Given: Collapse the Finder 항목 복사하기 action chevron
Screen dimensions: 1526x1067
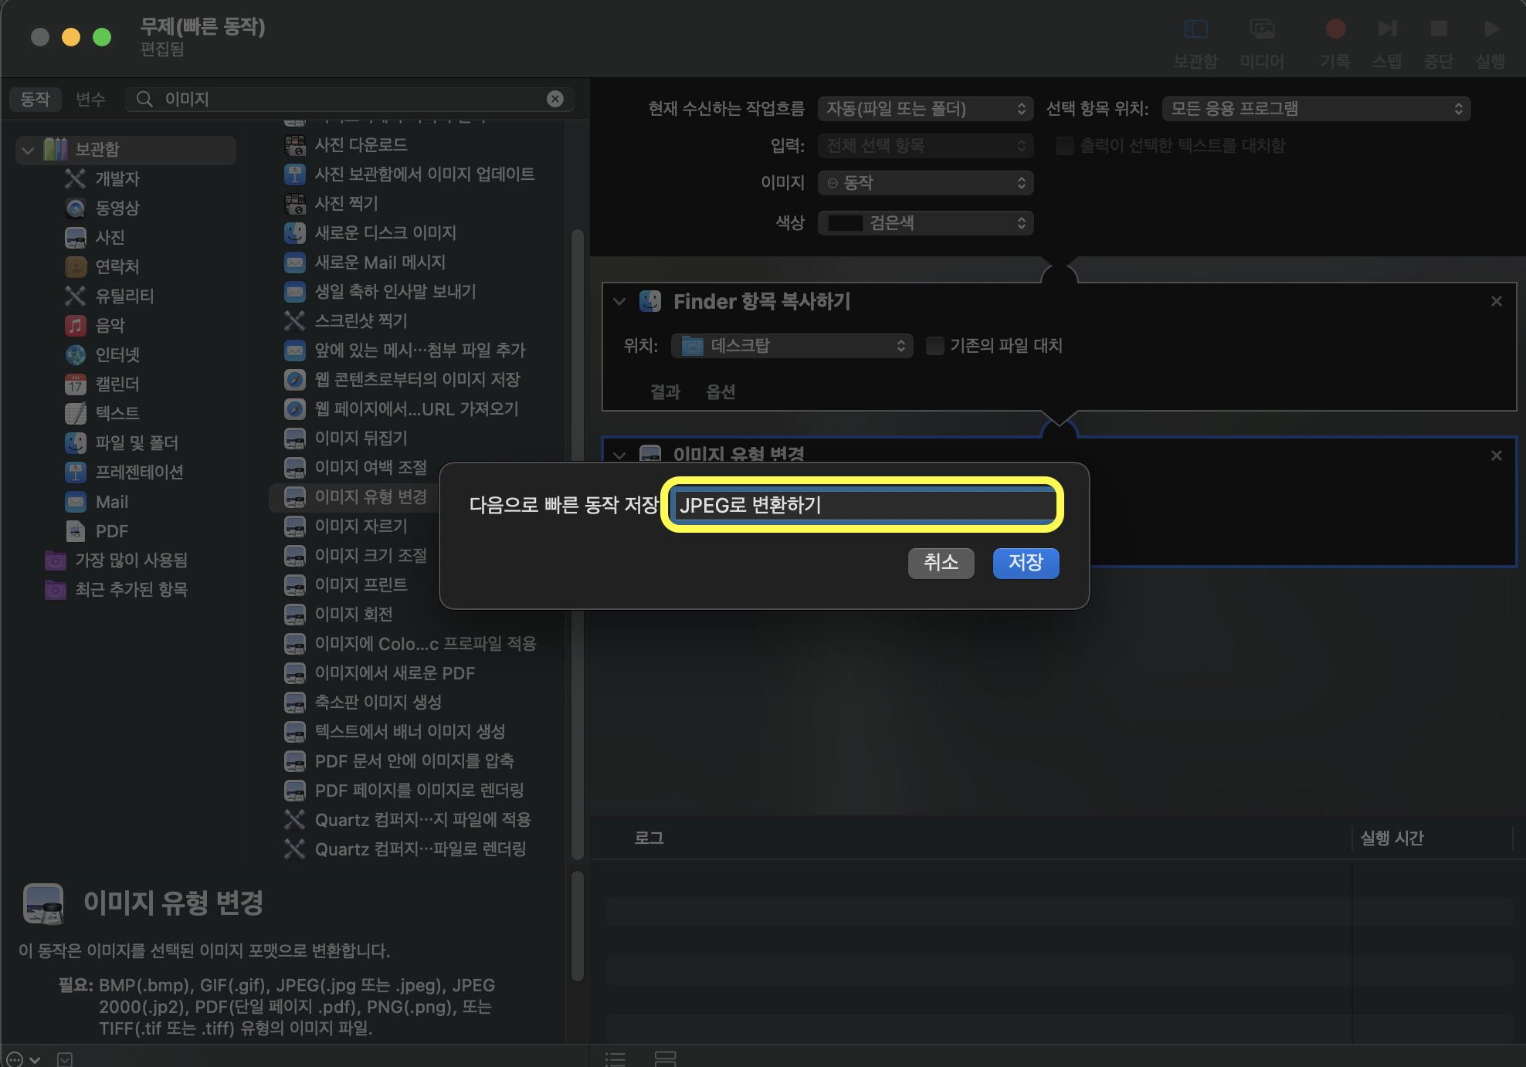Looking at the screenshot, I should click(619, 301).
